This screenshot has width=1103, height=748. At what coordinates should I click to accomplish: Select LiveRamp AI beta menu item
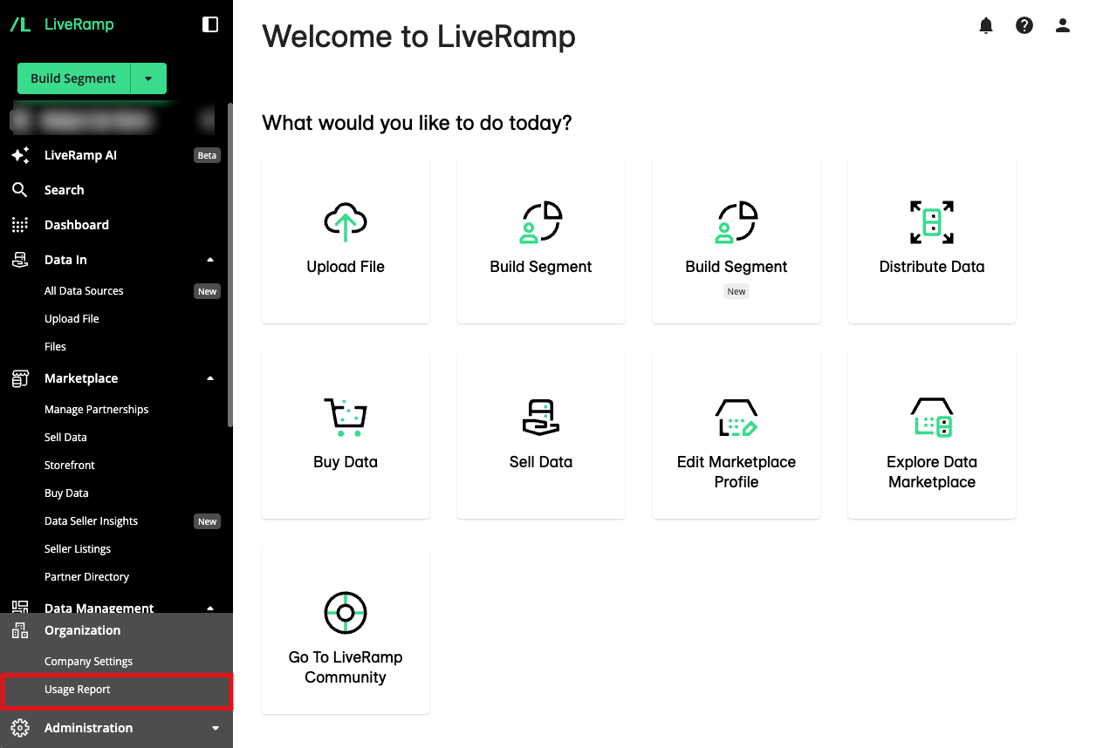[x=80, y=155]
